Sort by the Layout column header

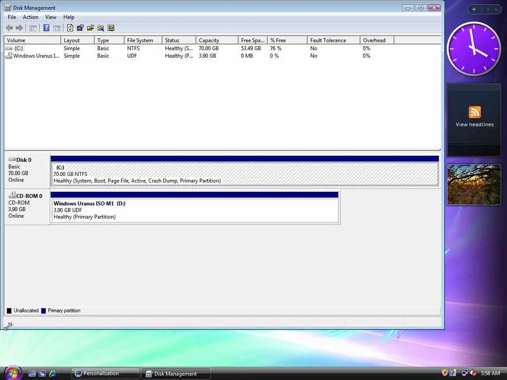click(x=77, y=40)
